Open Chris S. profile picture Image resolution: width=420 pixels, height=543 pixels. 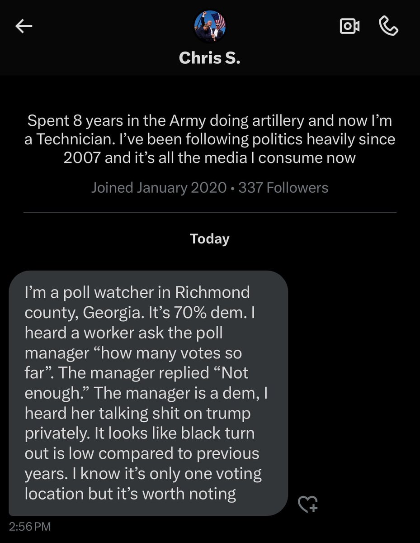(210, 27)
